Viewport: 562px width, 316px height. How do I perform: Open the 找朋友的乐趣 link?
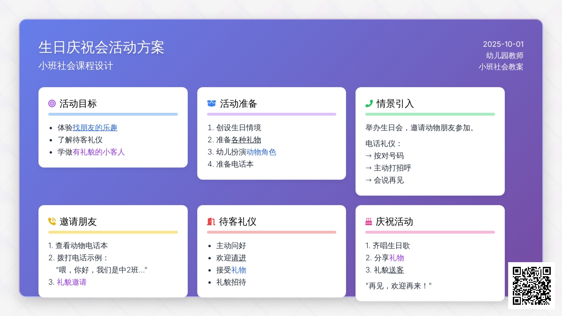click(x=95, y=127)
